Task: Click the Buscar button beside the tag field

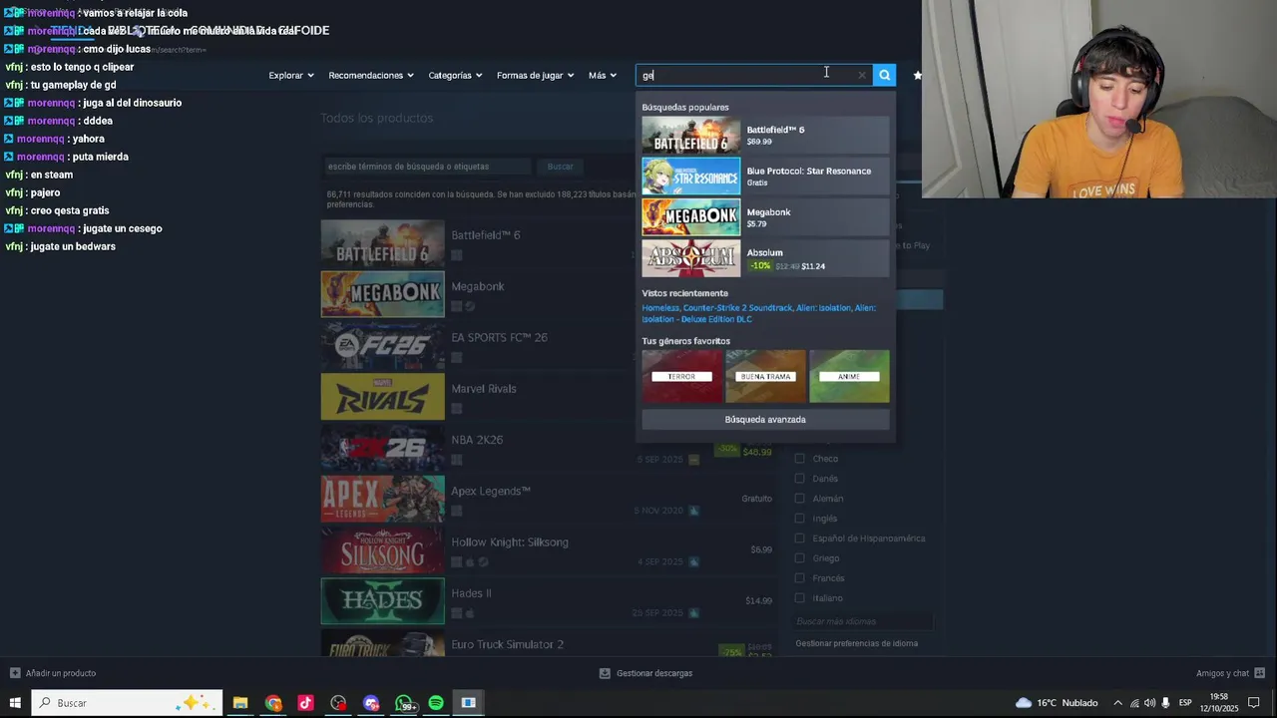Action: point(561,167)
